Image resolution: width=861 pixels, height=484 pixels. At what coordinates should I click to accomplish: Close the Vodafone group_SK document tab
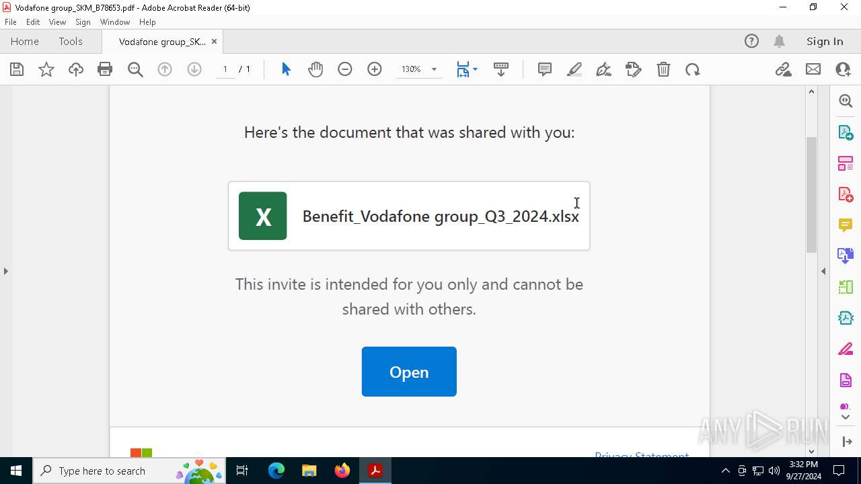pyautogui.click(x=214, y=42)
